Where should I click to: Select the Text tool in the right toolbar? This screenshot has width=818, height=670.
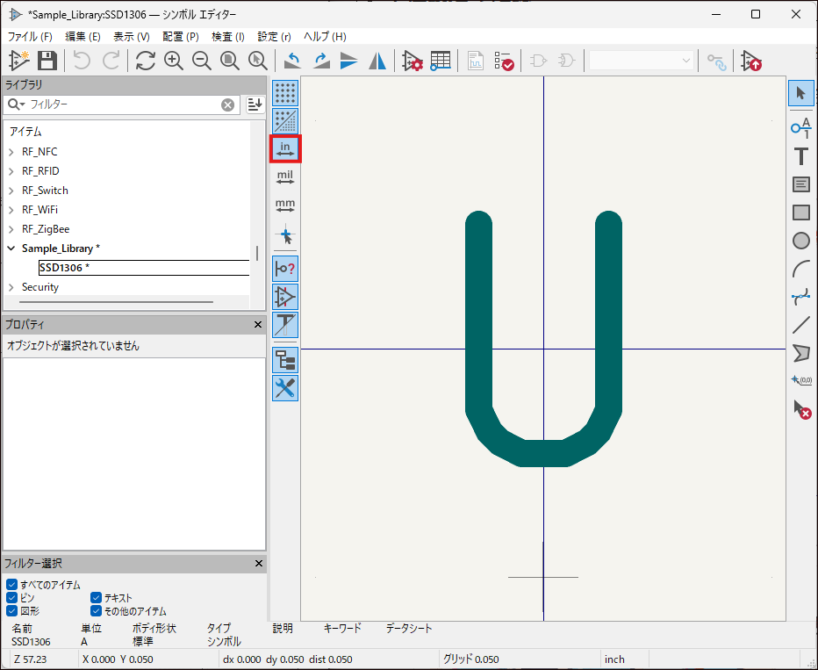(x=800, y=156)
